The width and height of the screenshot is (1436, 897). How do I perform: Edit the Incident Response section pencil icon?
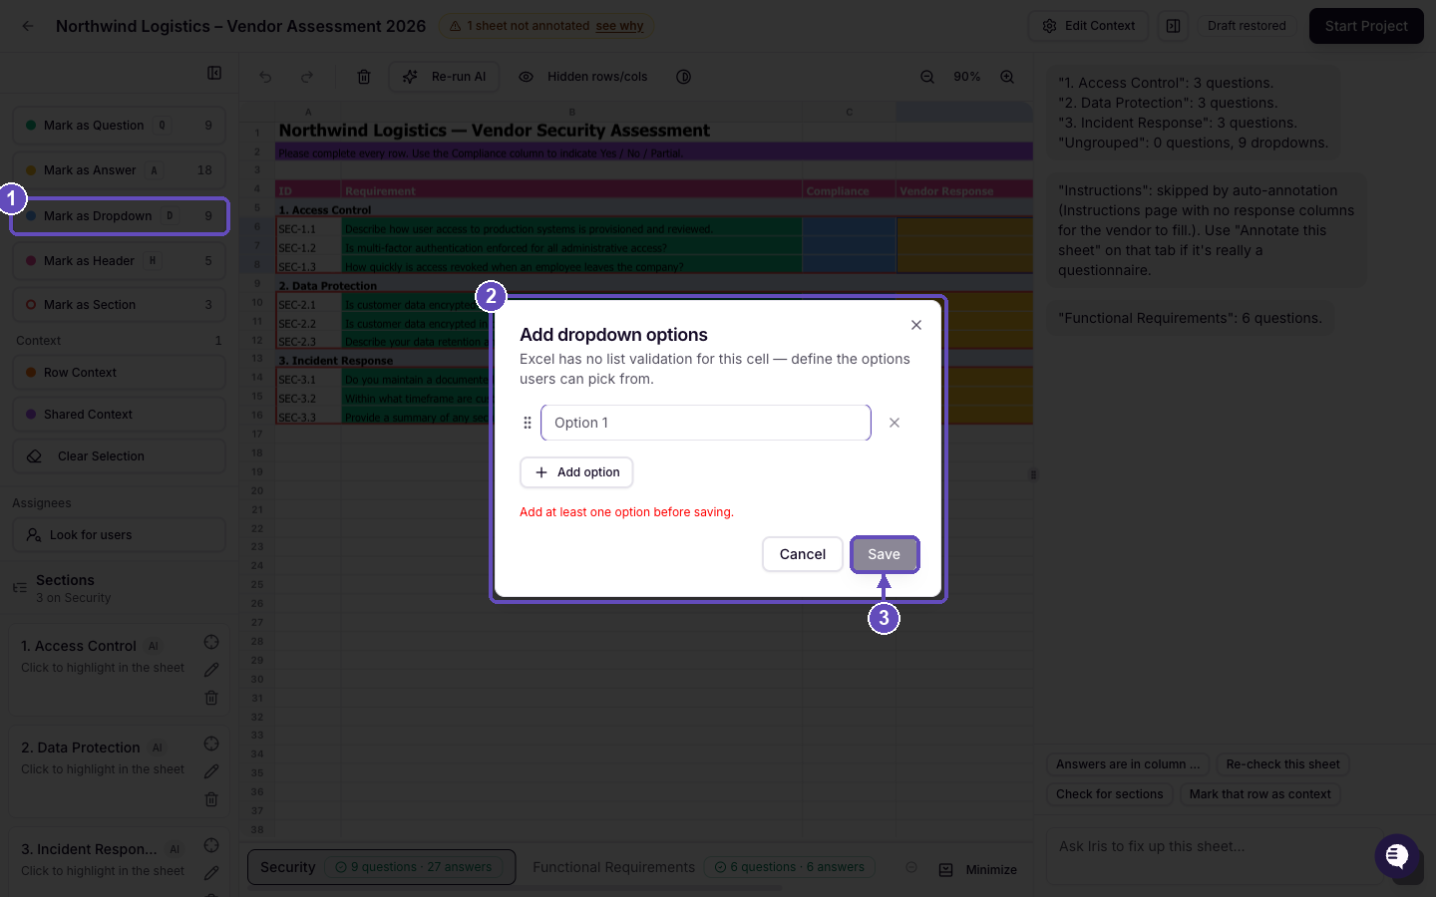[211, 873]
